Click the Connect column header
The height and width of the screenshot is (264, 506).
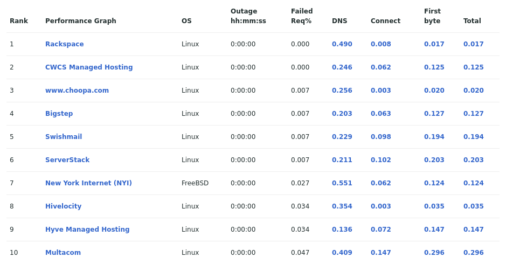coord(385,20)
